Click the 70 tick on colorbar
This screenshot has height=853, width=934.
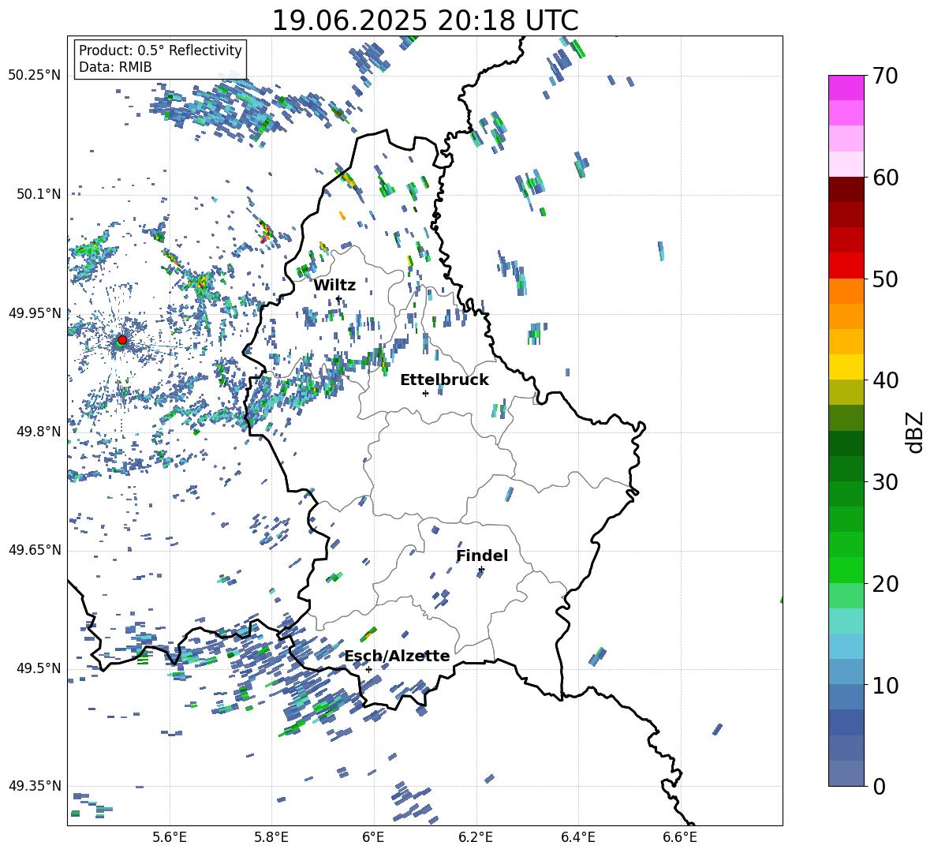click(x=885, y=76)
